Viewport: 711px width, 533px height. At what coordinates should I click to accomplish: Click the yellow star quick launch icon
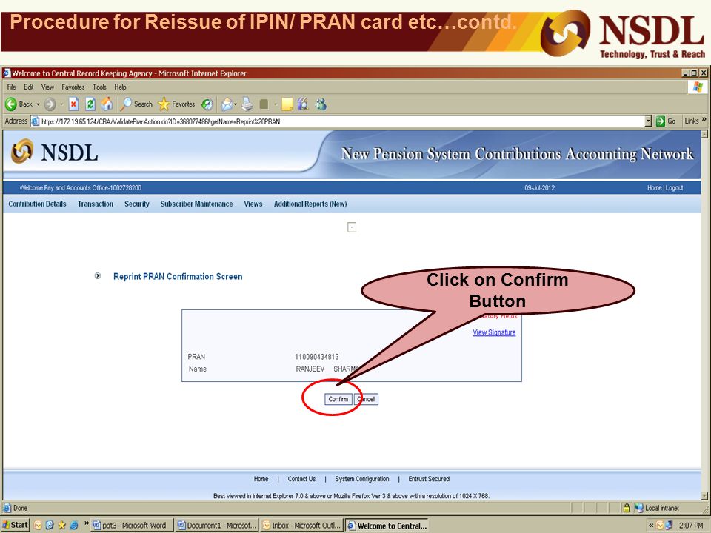[61, 526]
